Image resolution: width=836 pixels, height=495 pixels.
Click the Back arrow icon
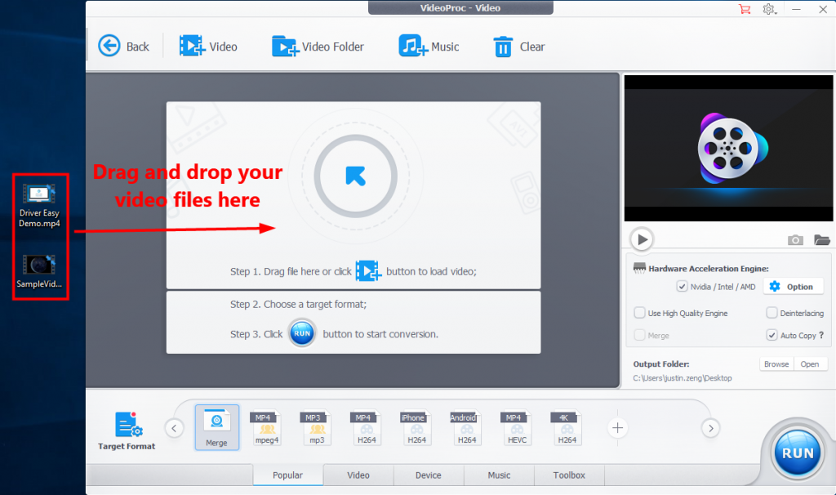(x=109, y=46)
